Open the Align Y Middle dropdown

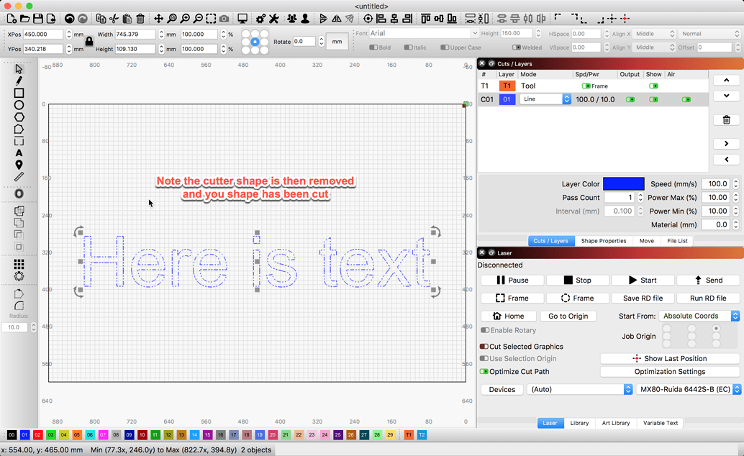pyautogui.click(x=654, y=47)
